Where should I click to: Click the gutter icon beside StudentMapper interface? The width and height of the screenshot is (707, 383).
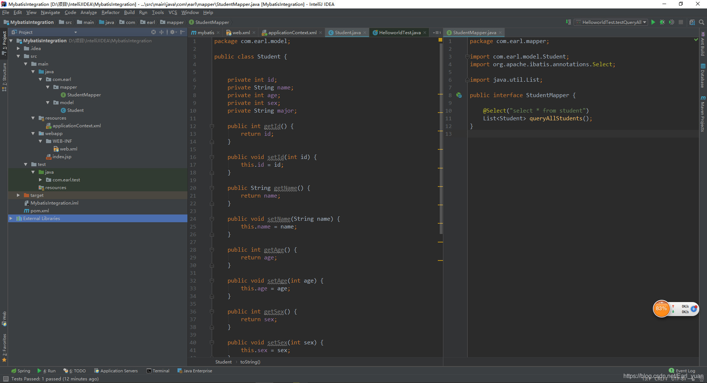(459, 95)
